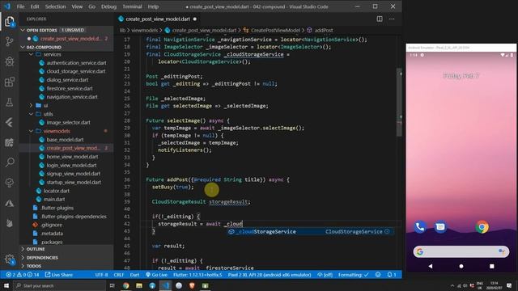Open the Debug view icon
Viewport: 518px width, 291px height.
tap(10, 61)
